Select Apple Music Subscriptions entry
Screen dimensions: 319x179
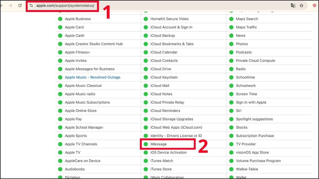coord(87,102)
